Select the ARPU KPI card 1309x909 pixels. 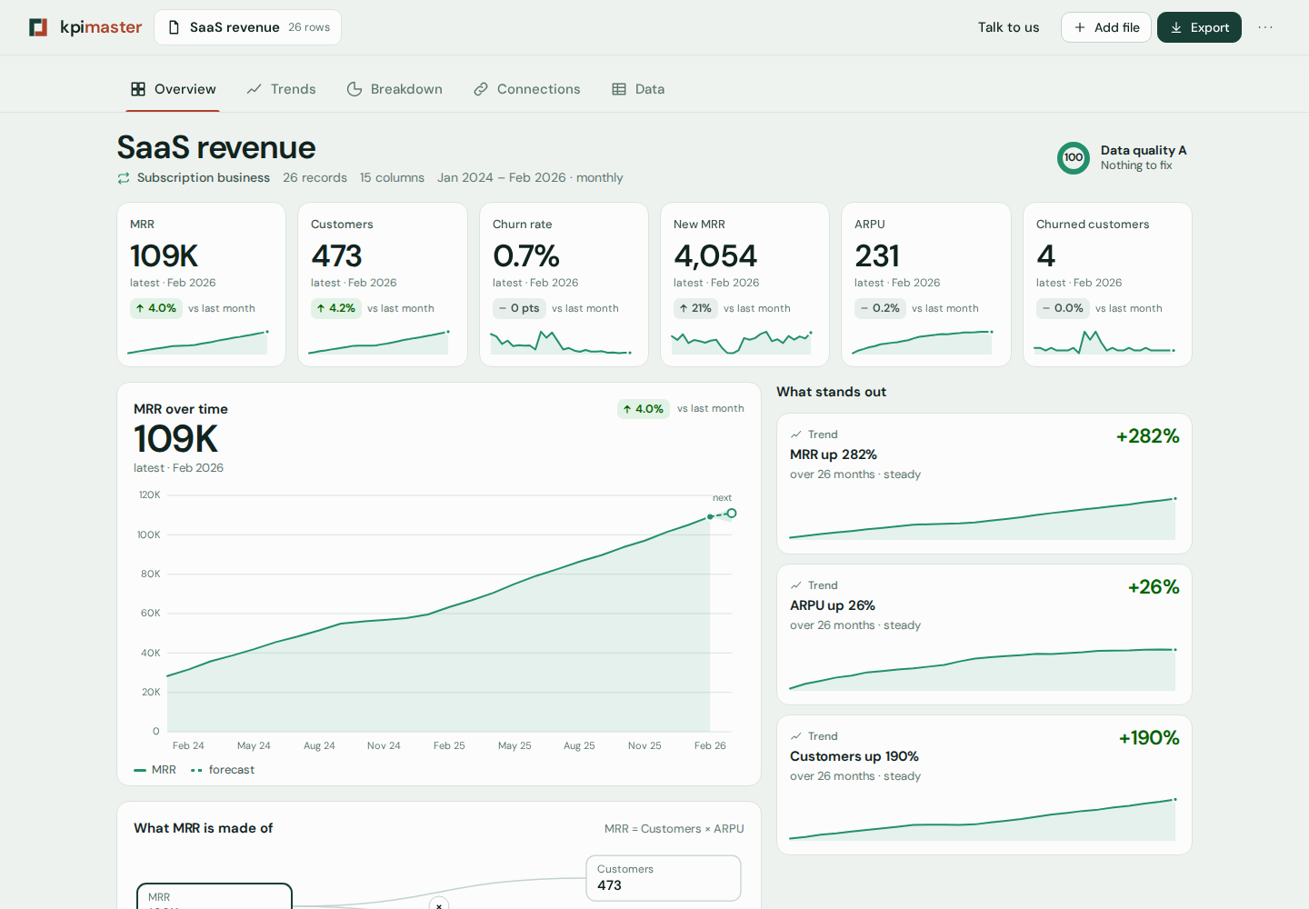[926, 285]
